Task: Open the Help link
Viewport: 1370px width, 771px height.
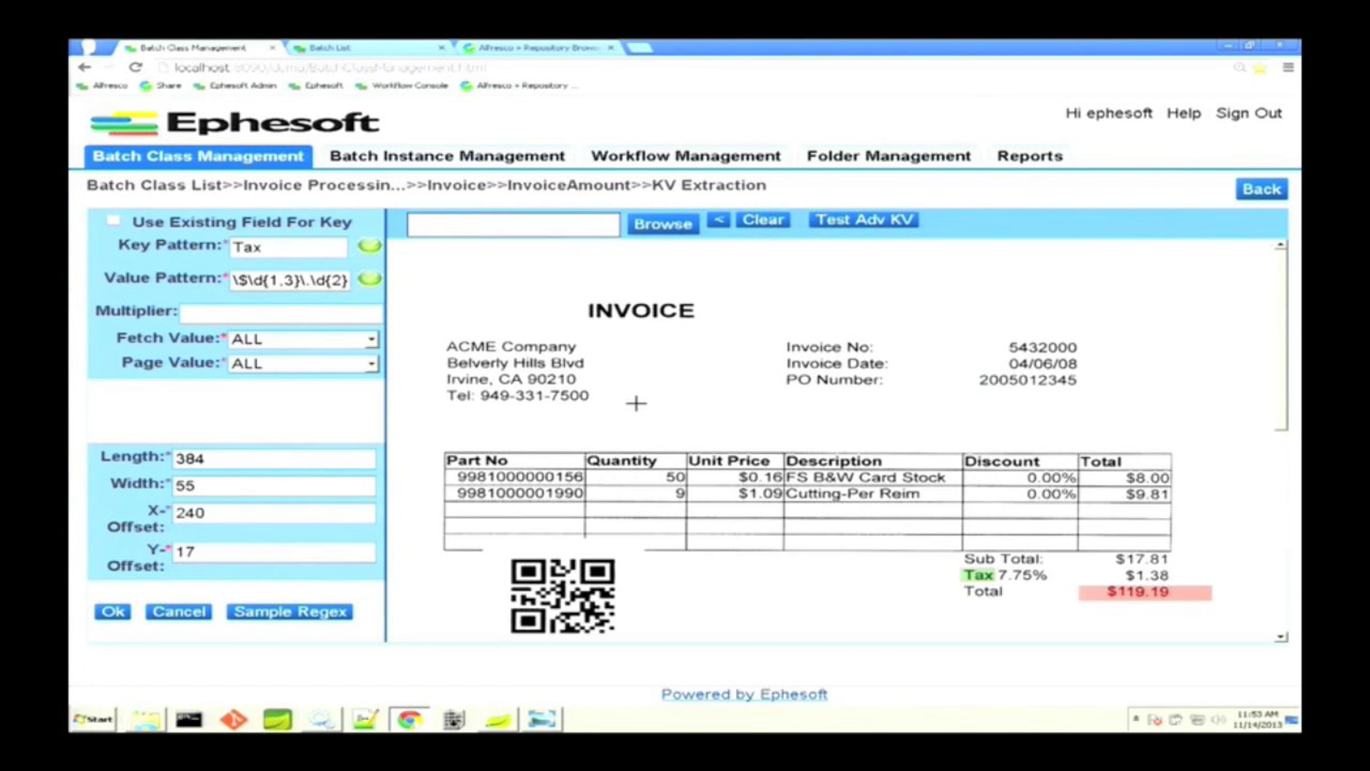Action: click(x=1184, y=114)
